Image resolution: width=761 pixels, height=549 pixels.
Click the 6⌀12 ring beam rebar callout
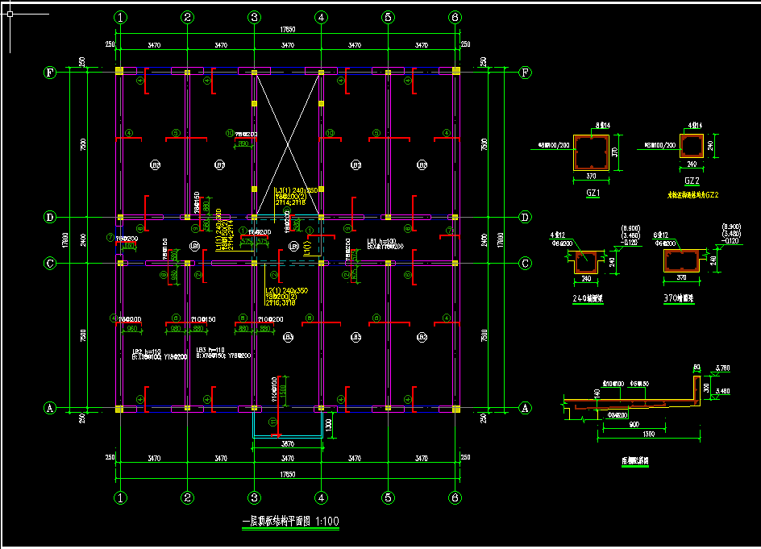[x=660, y=235]
